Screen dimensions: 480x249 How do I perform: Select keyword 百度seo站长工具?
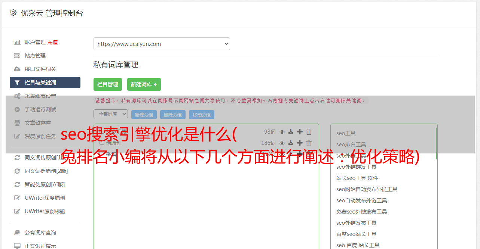[x=357, y=234]
